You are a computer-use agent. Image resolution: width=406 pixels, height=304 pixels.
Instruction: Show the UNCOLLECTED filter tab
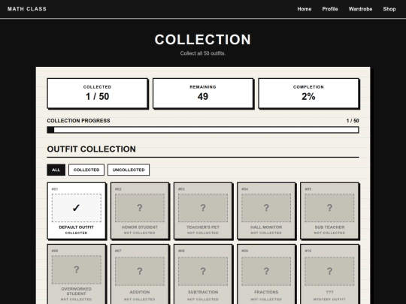pyautogui.click(x=129, y=170)
